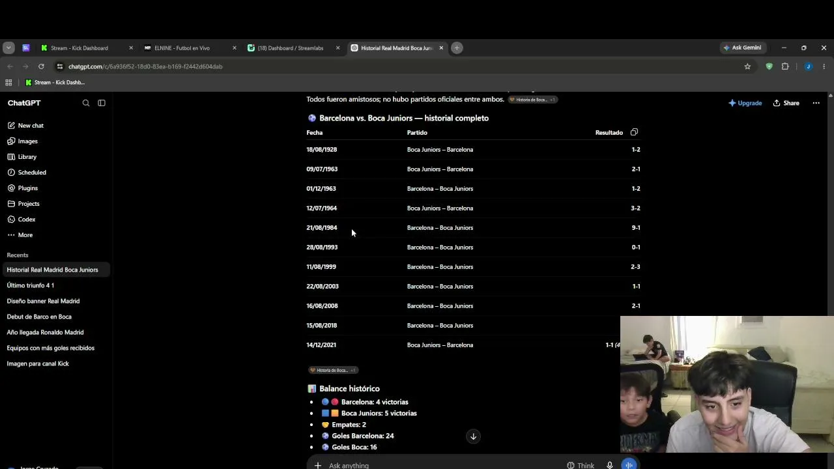Screen dimensions: 834x469
Task: Click Ask Gemini in the title bar
Action: (x=742, y=48)
